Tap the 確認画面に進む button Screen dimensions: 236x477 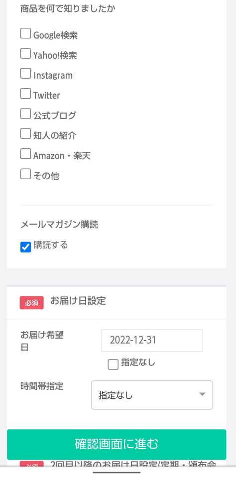pos(117,444)
